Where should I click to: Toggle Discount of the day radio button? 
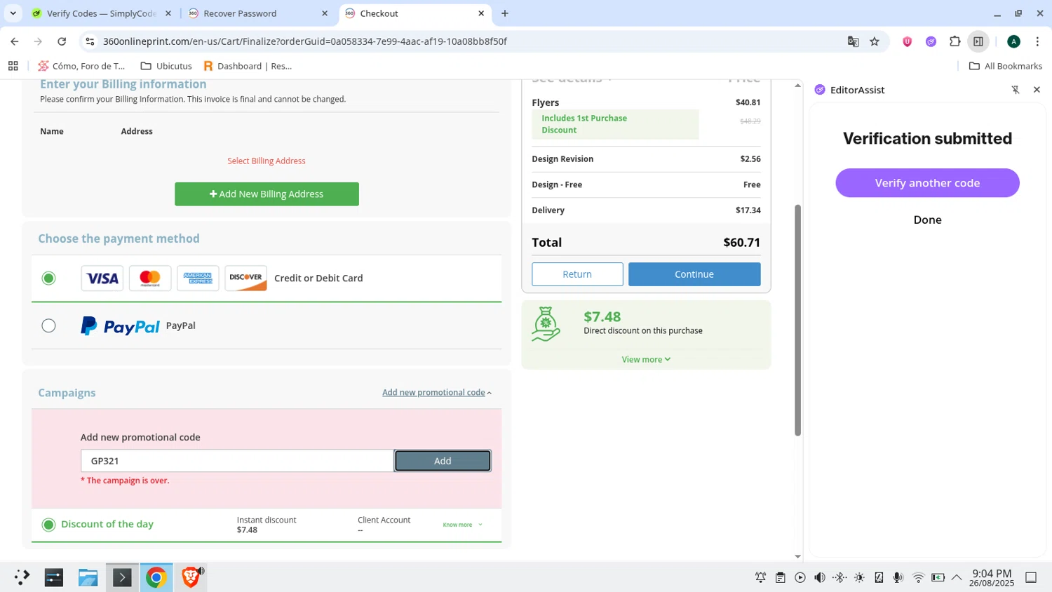click(48, 525)
